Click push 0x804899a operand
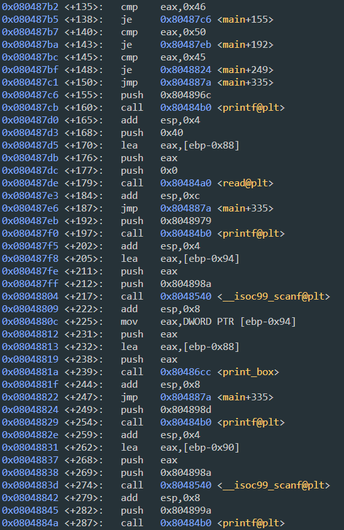The image size is (344, 530). 186,510
